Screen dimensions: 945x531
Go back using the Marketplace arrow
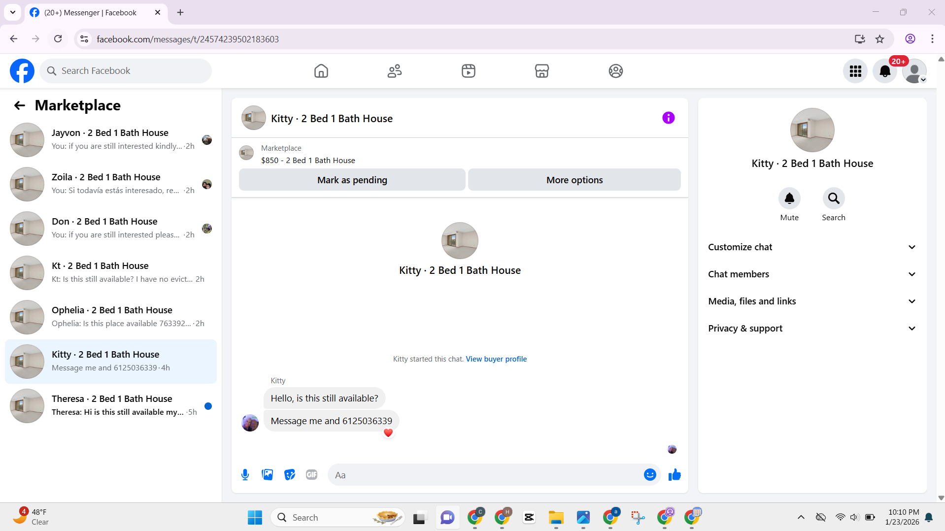click(x=20, y=105)
